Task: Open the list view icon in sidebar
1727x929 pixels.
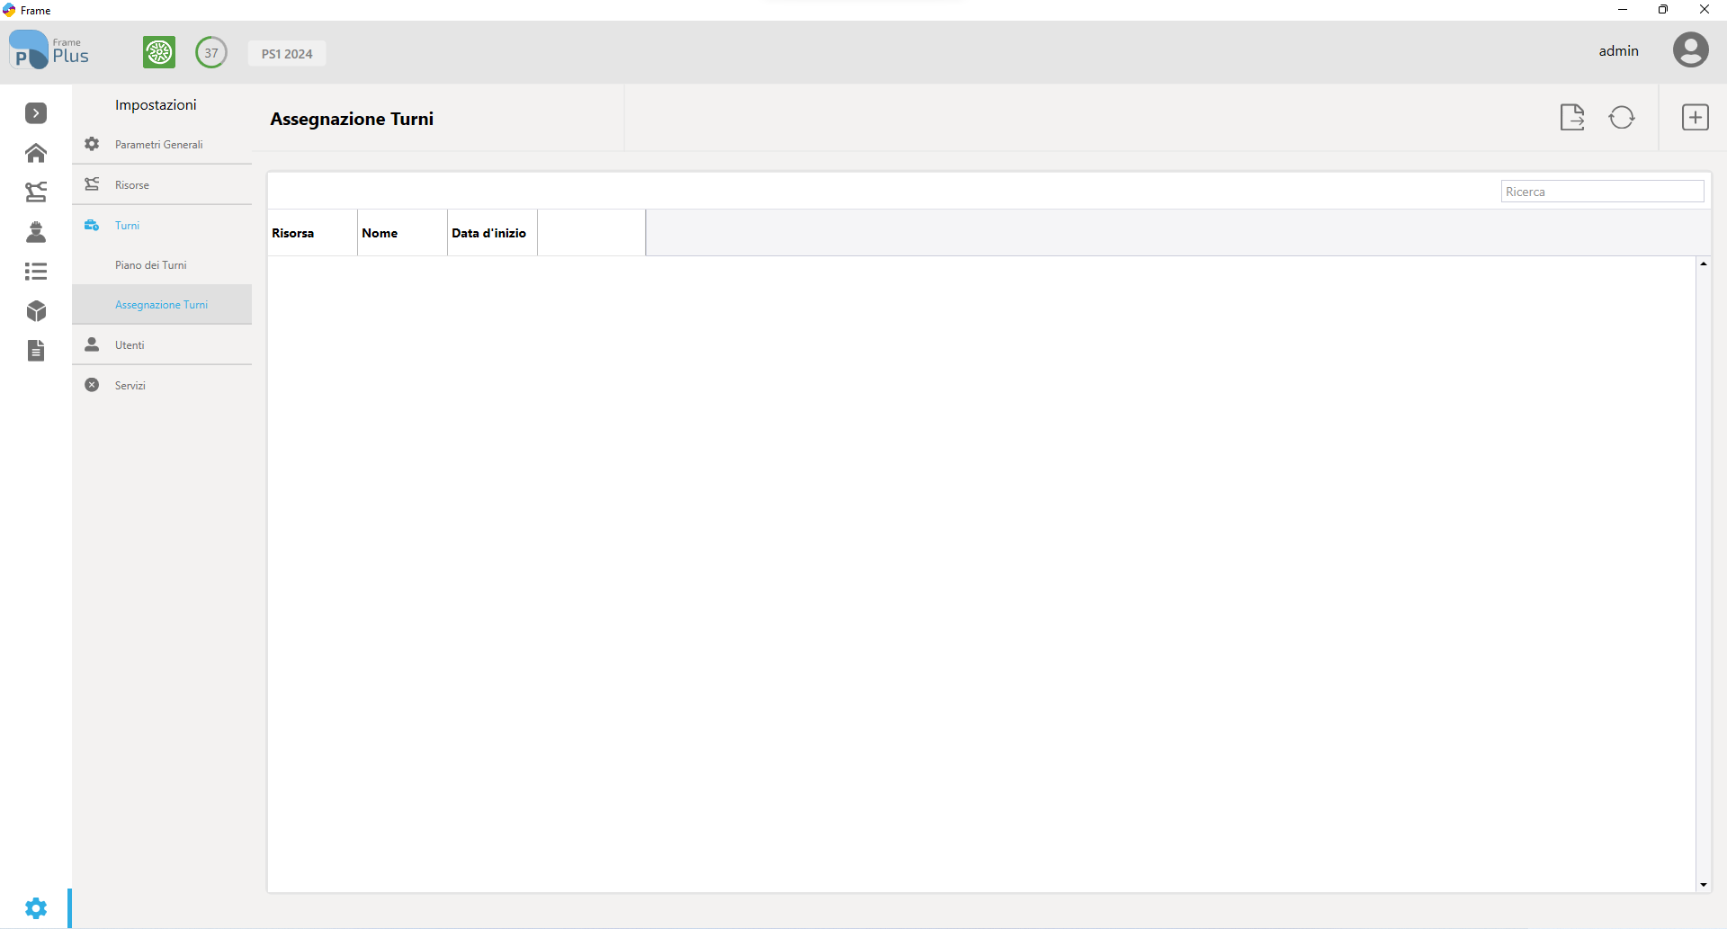Action: pyautogui.click(x=36, y=271)
